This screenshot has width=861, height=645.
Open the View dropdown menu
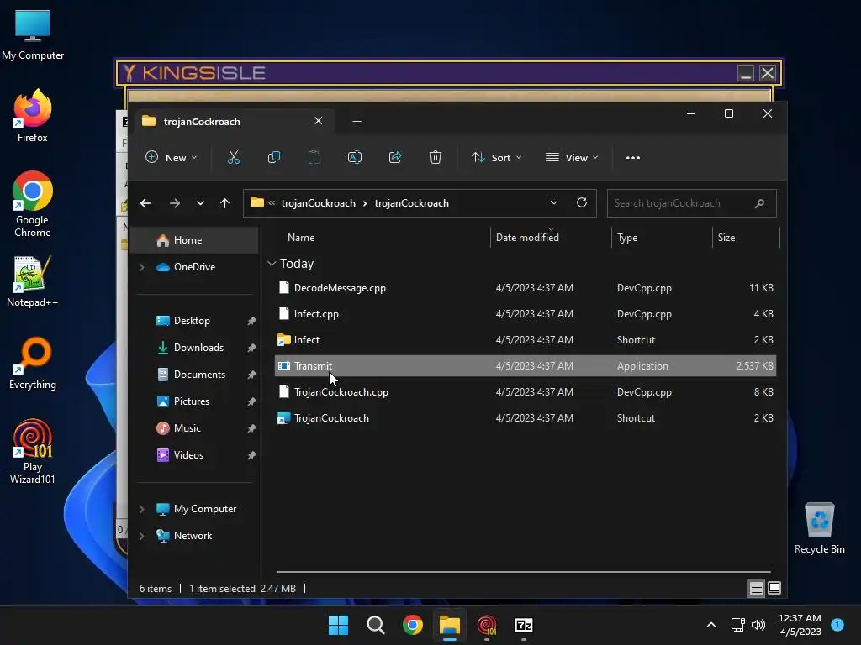[x=572, y=157]
